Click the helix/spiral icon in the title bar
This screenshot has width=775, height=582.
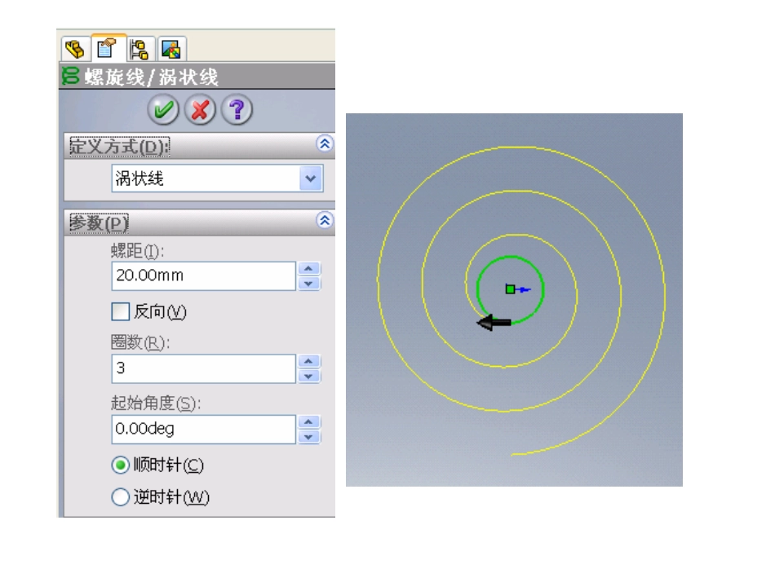[x=71, y=77]
